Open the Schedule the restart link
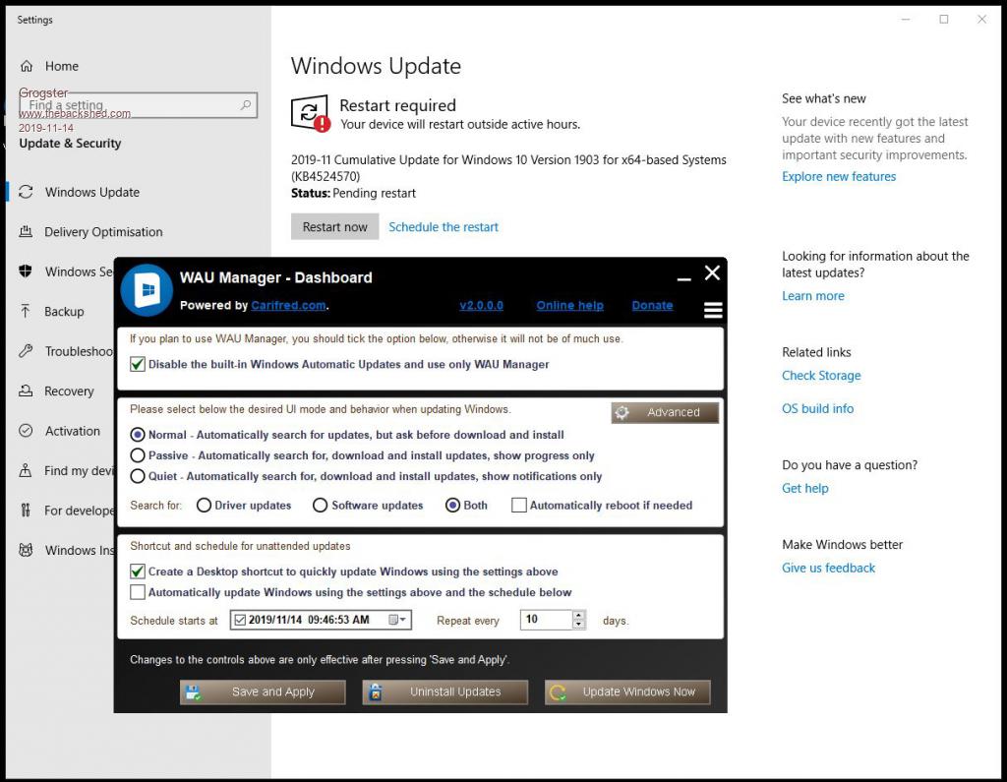This screenshot has height=782, width=1007. [x=444, y=226]
